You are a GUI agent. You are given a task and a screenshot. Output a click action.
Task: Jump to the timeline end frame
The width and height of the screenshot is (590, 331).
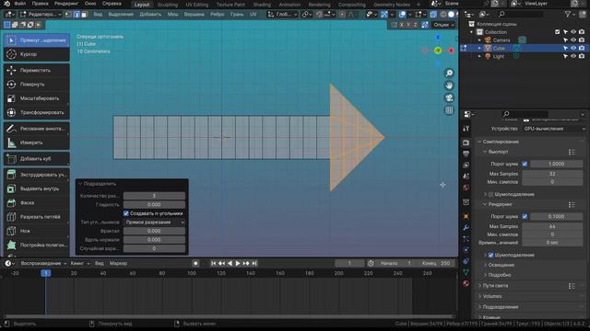[254, 264]
